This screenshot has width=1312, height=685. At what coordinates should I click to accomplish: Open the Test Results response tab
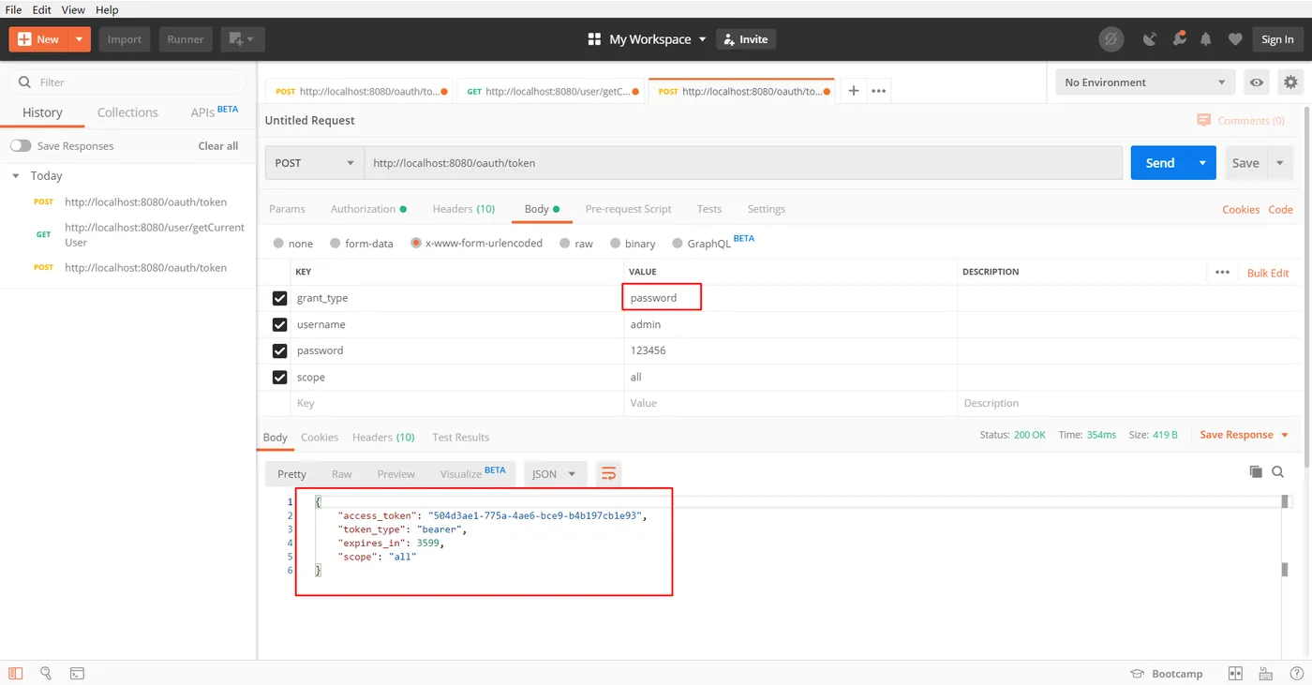click(x=460, y=437)
